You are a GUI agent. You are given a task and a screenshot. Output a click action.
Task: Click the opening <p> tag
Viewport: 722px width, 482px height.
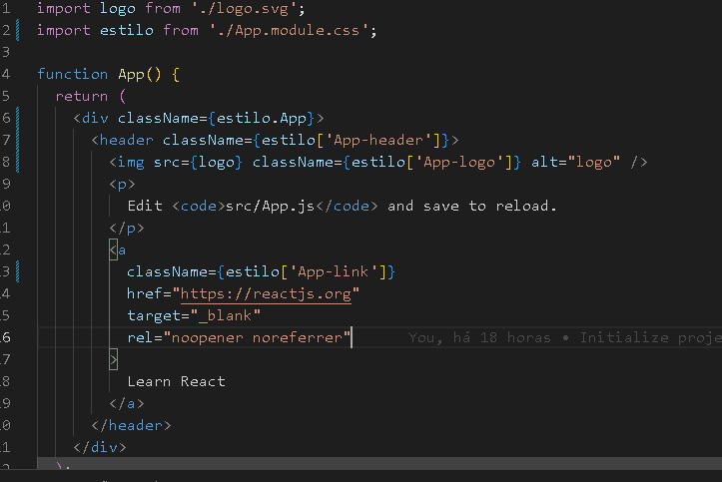point(122,184)
